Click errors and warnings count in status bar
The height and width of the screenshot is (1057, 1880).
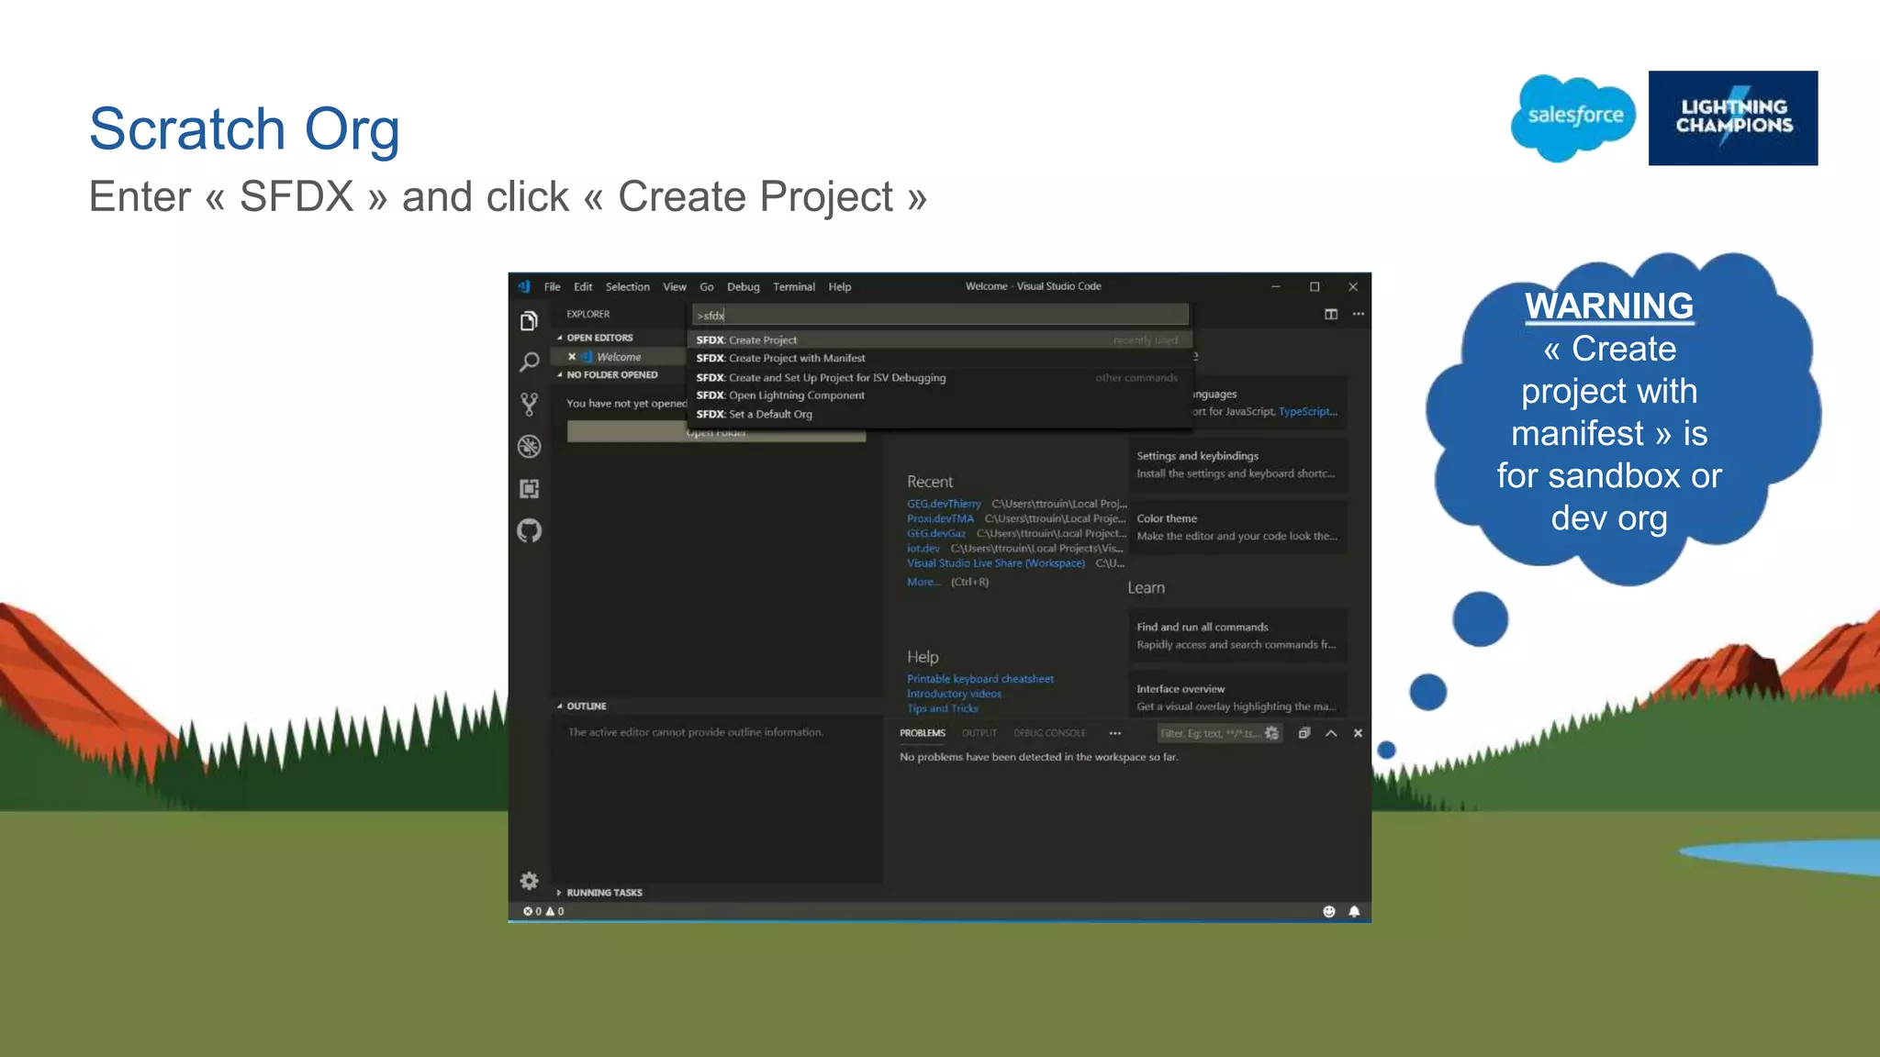coord(543,911)
